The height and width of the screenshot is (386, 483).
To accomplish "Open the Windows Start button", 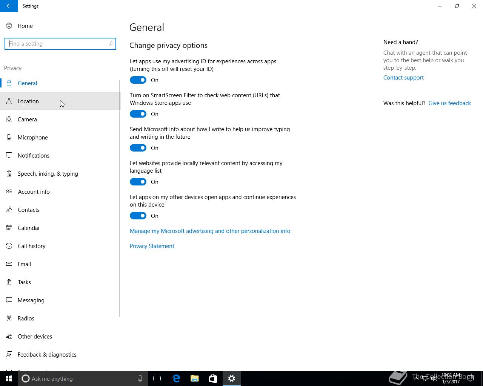I will (9, 378).
